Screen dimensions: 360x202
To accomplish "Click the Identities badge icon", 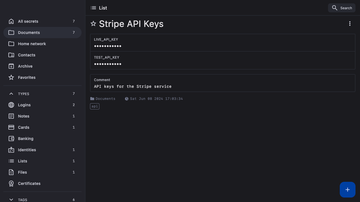I will click(11, 150).
